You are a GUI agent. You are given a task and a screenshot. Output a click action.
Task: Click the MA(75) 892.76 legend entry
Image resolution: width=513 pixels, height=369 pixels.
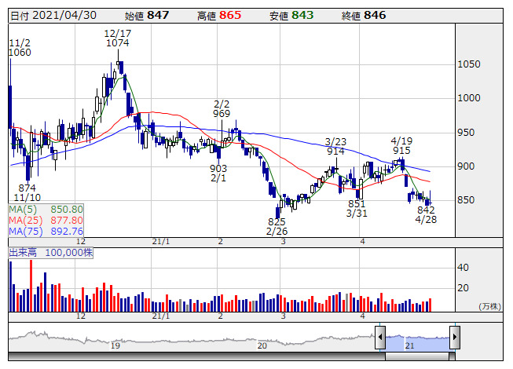[x=46, y=232]
